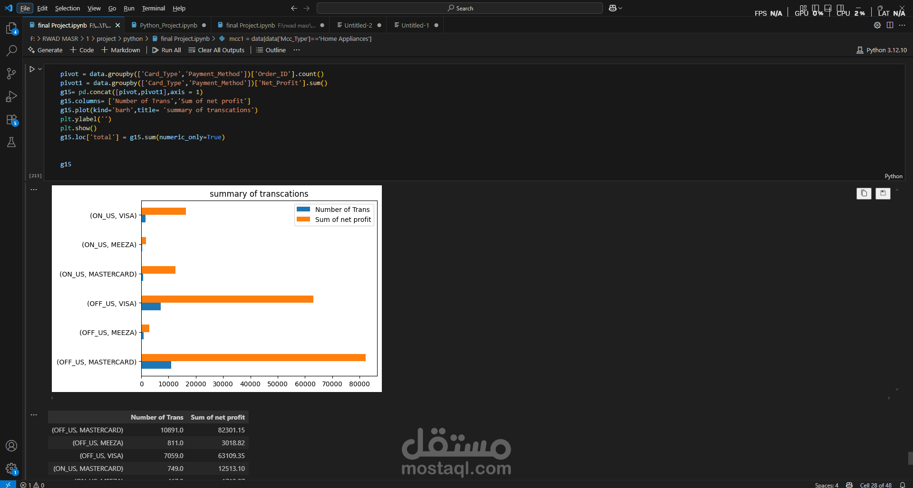Switch to the second final Project.ipynb tab

(271, 25)
